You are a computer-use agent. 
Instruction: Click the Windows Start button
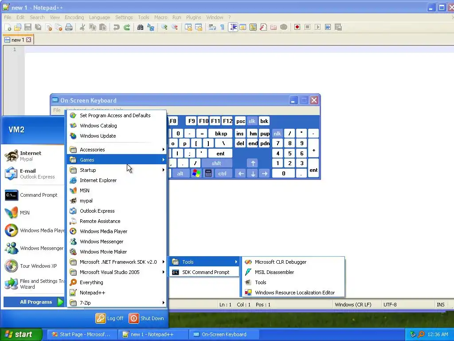(21, 334)
